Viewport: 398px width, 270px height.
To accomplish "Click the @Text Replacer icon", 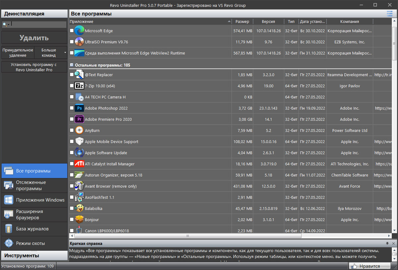I will pyautogui.click(x=79, y=75).
